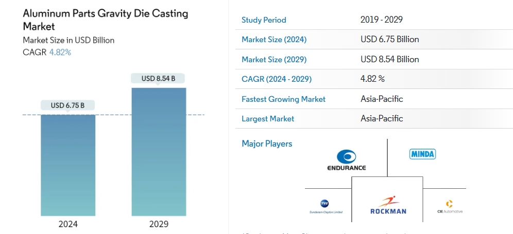Click the CAGR (2024 - 2029) label
Viewport: 513px width, 234px height.
[277, 79]
